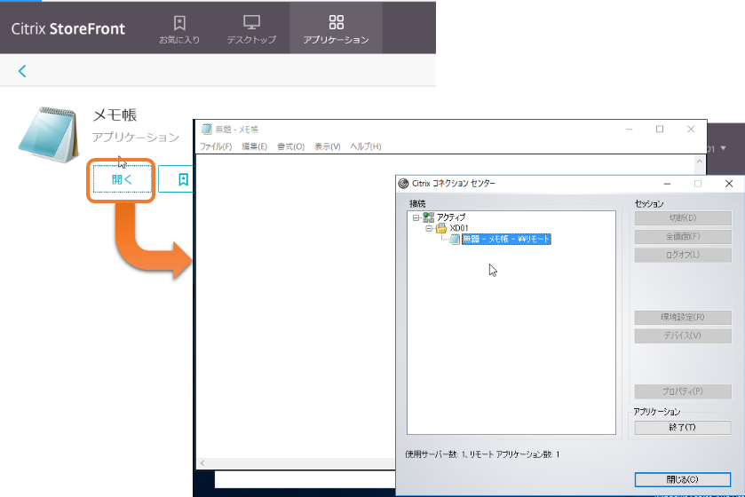This screenshot has height=497, width=745.
Task: Close the connection center with 閉じる(C)
Action: click(x=683, y=479)
